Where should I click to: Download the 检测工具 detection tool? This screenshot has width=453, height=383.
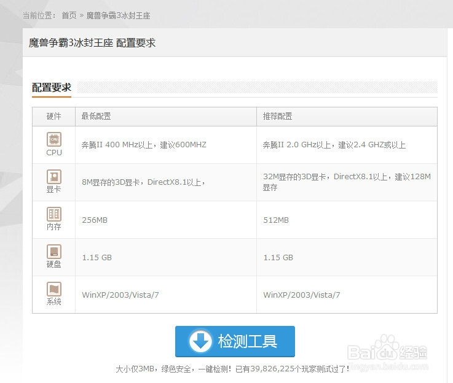tap(235, 341)
